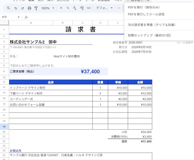Viewport: 194px width, 160px height.
Task: Click payment due 2026年7月31日
Action: click(x=141, y=52)
